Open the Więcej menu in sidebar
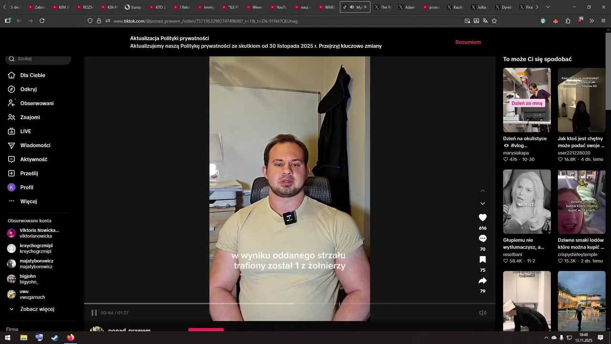 pos(22,201)
